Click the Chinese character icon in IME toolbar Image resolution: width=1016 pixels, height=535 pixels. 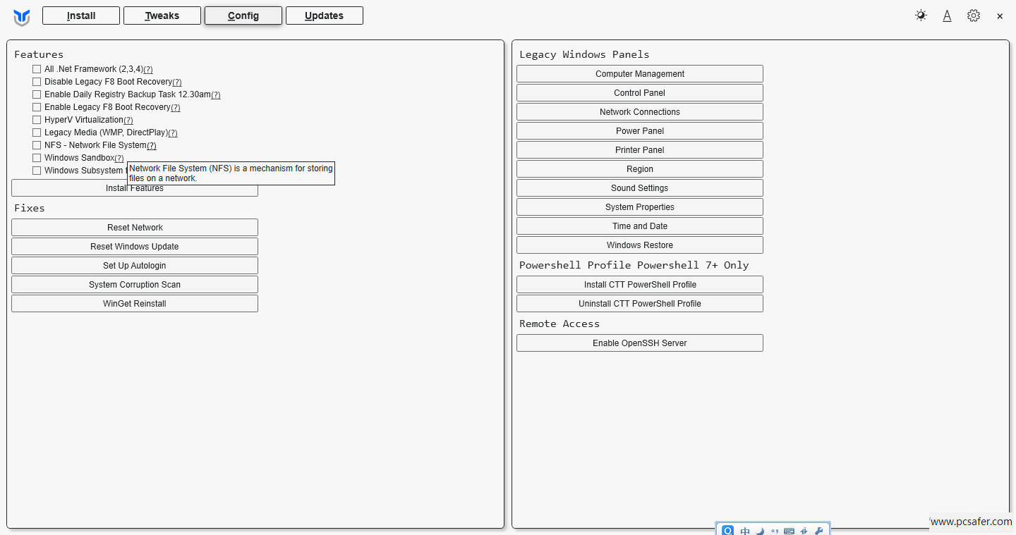coord(745,531)
